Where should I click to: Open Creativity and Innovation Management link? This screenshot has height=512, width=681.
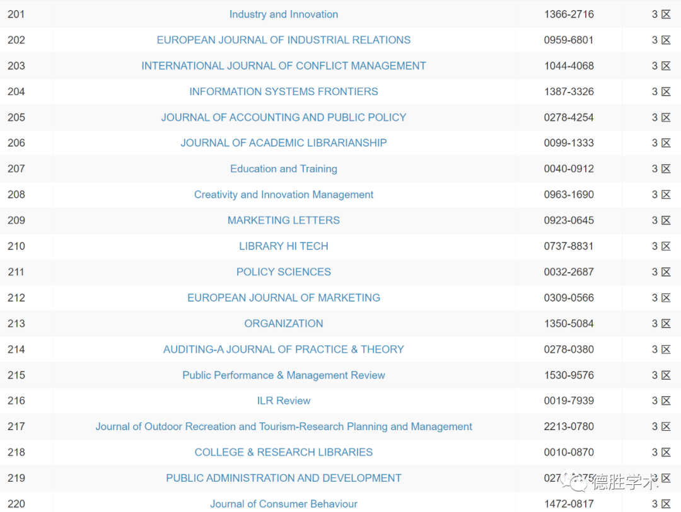coord(284,195)
